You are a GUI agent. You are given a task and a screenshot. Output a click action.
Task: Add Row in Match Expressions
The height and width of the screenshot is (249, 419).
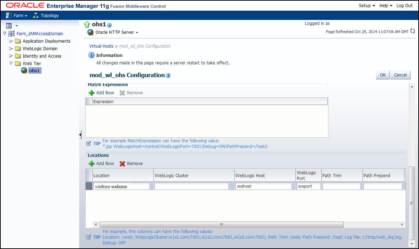(x=101, y=92)
